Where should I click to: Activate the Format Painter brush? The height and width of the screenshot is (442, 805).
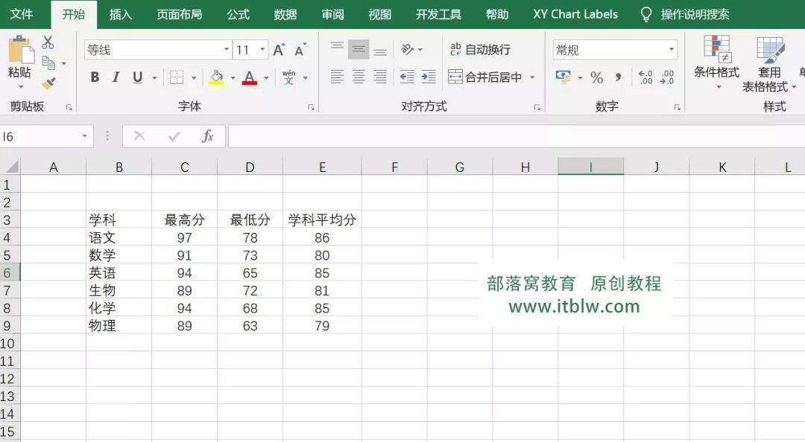coord(48,83)
